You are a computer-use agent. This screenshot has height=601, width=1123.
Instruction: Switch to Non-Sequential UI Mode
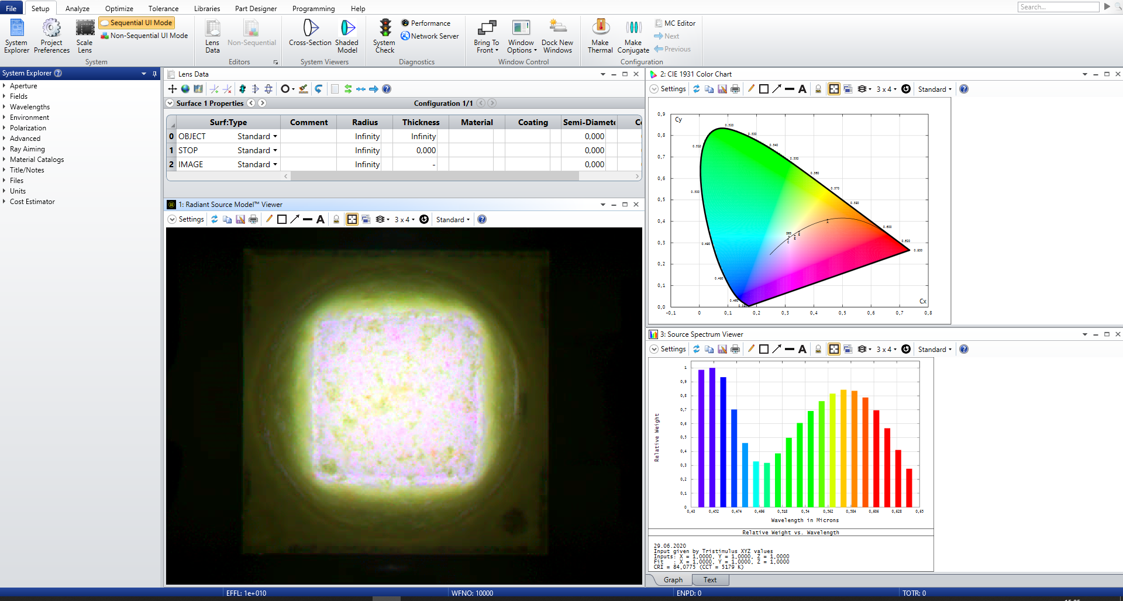click(144, 36)
